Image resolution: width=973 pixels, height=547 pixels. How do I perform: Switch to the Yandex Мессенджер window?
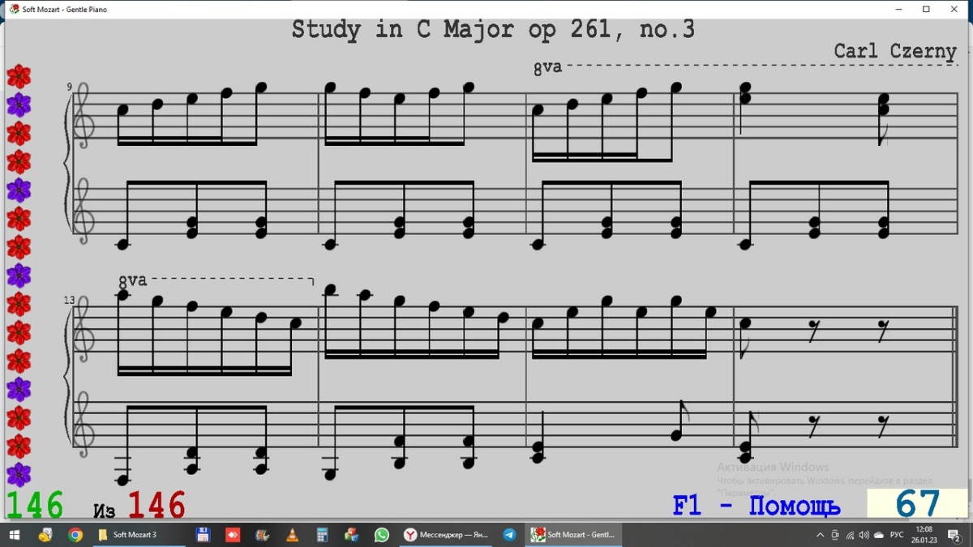(x=446, y=535)
